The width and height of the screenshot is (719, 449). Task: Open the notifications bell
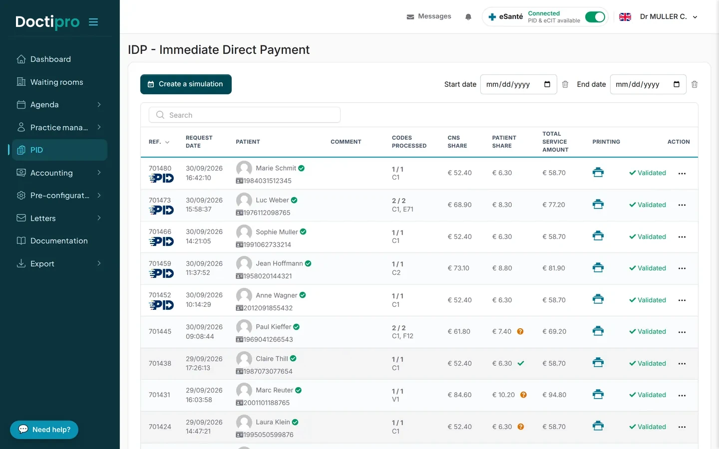[468, 17]
